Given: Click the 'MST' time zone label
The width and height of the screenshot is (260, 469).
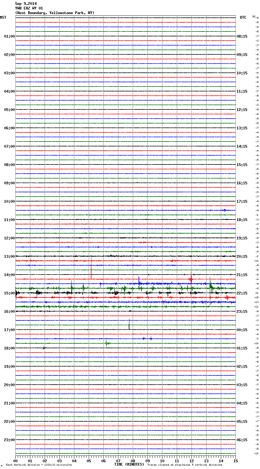Looking at the screenshot, I should click(x=3, y=17).
